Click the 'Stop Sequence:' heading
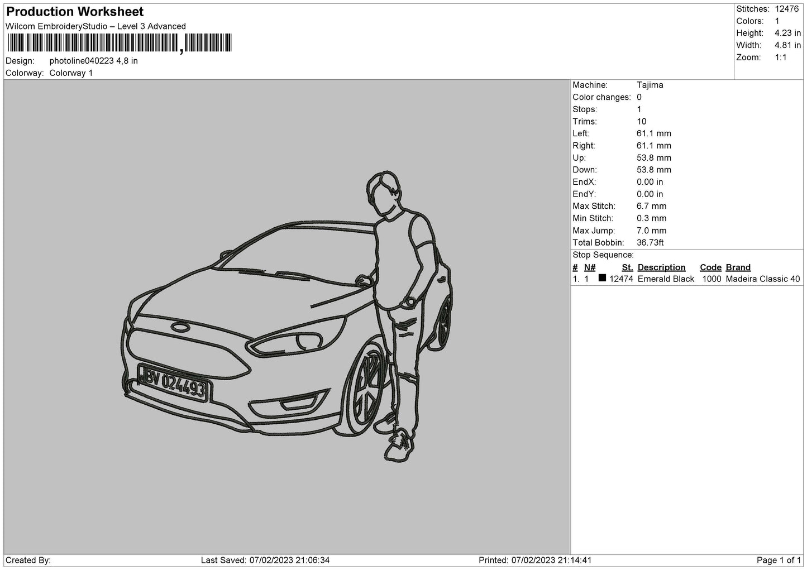This screenshot has width=807, height=570. click(x=603, y=255)
